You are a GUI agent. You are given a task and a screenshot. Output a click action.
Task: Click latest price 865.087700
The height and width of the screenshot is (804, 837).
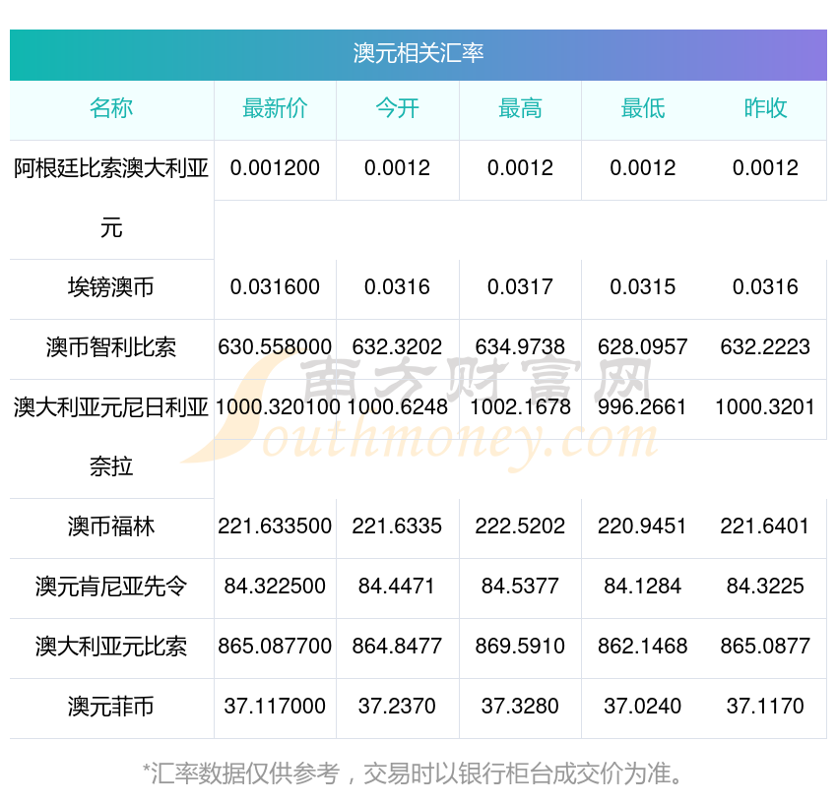275,647
